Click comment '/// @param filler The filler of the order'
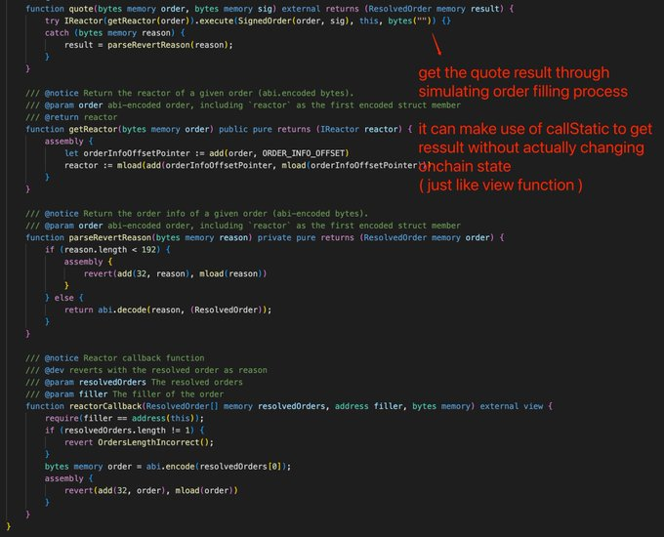 click(x=125, y=394)
